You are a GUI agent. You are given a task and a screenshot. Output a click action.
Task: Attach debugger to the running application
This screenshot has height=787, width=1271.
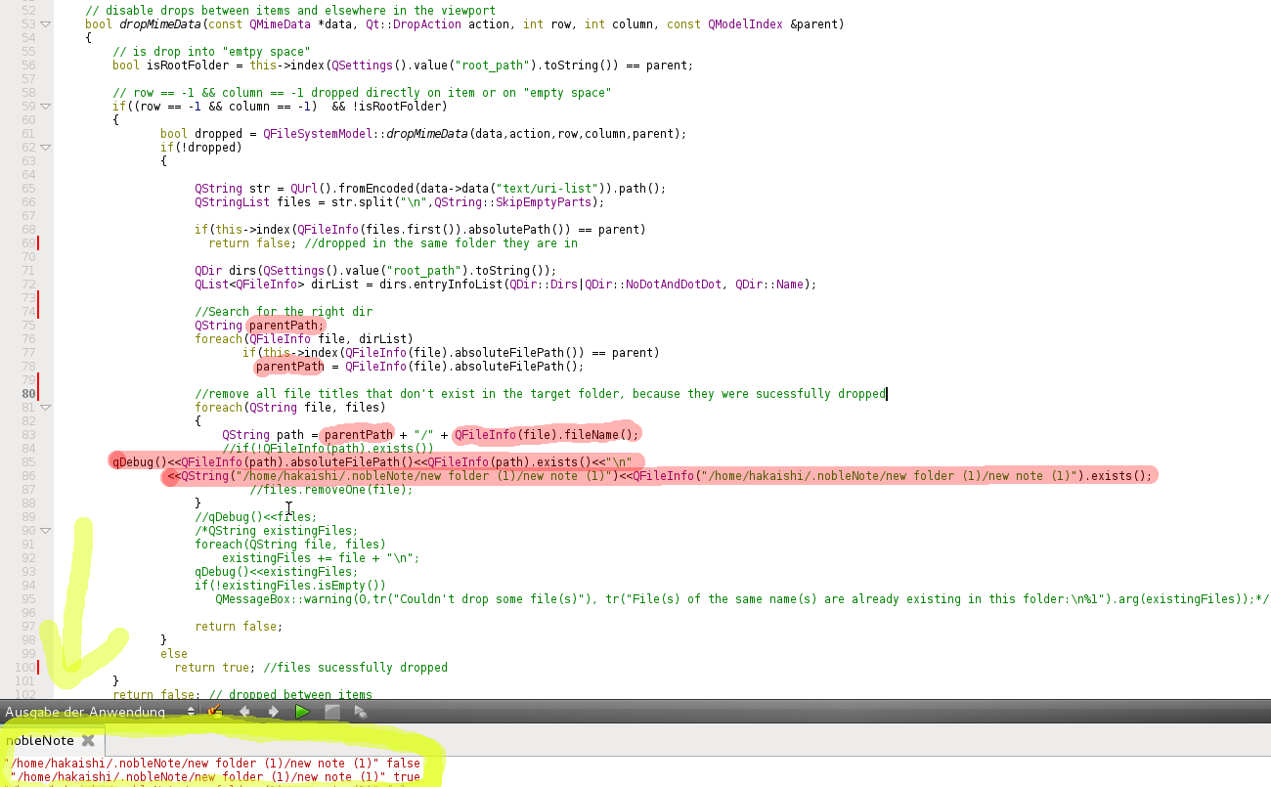361,712
